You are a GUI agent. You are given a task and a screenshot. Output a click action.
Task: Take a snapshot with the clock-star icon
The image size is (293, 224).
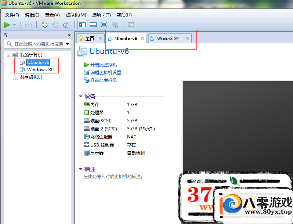pos(44,25)
